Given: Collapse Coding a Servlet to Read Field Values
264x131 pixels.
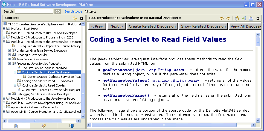Looking at the screenshot, I should tap(15, 72).
